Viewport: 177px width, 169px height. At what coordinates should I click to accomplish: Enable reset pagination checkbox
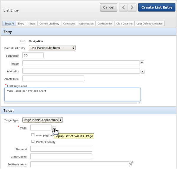click(33, 134)
